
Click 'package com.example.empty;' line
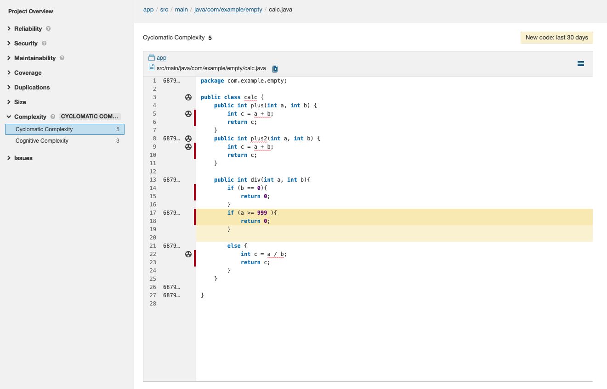point(244,81)
